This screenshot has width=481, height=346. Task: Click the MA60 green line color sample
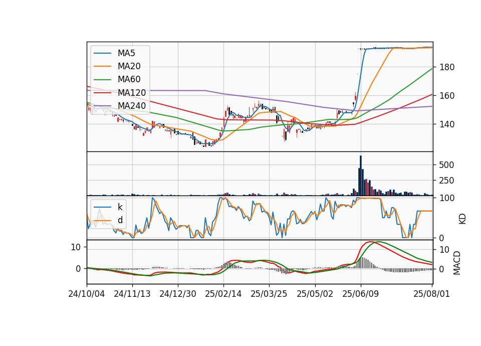click(102, 80)
